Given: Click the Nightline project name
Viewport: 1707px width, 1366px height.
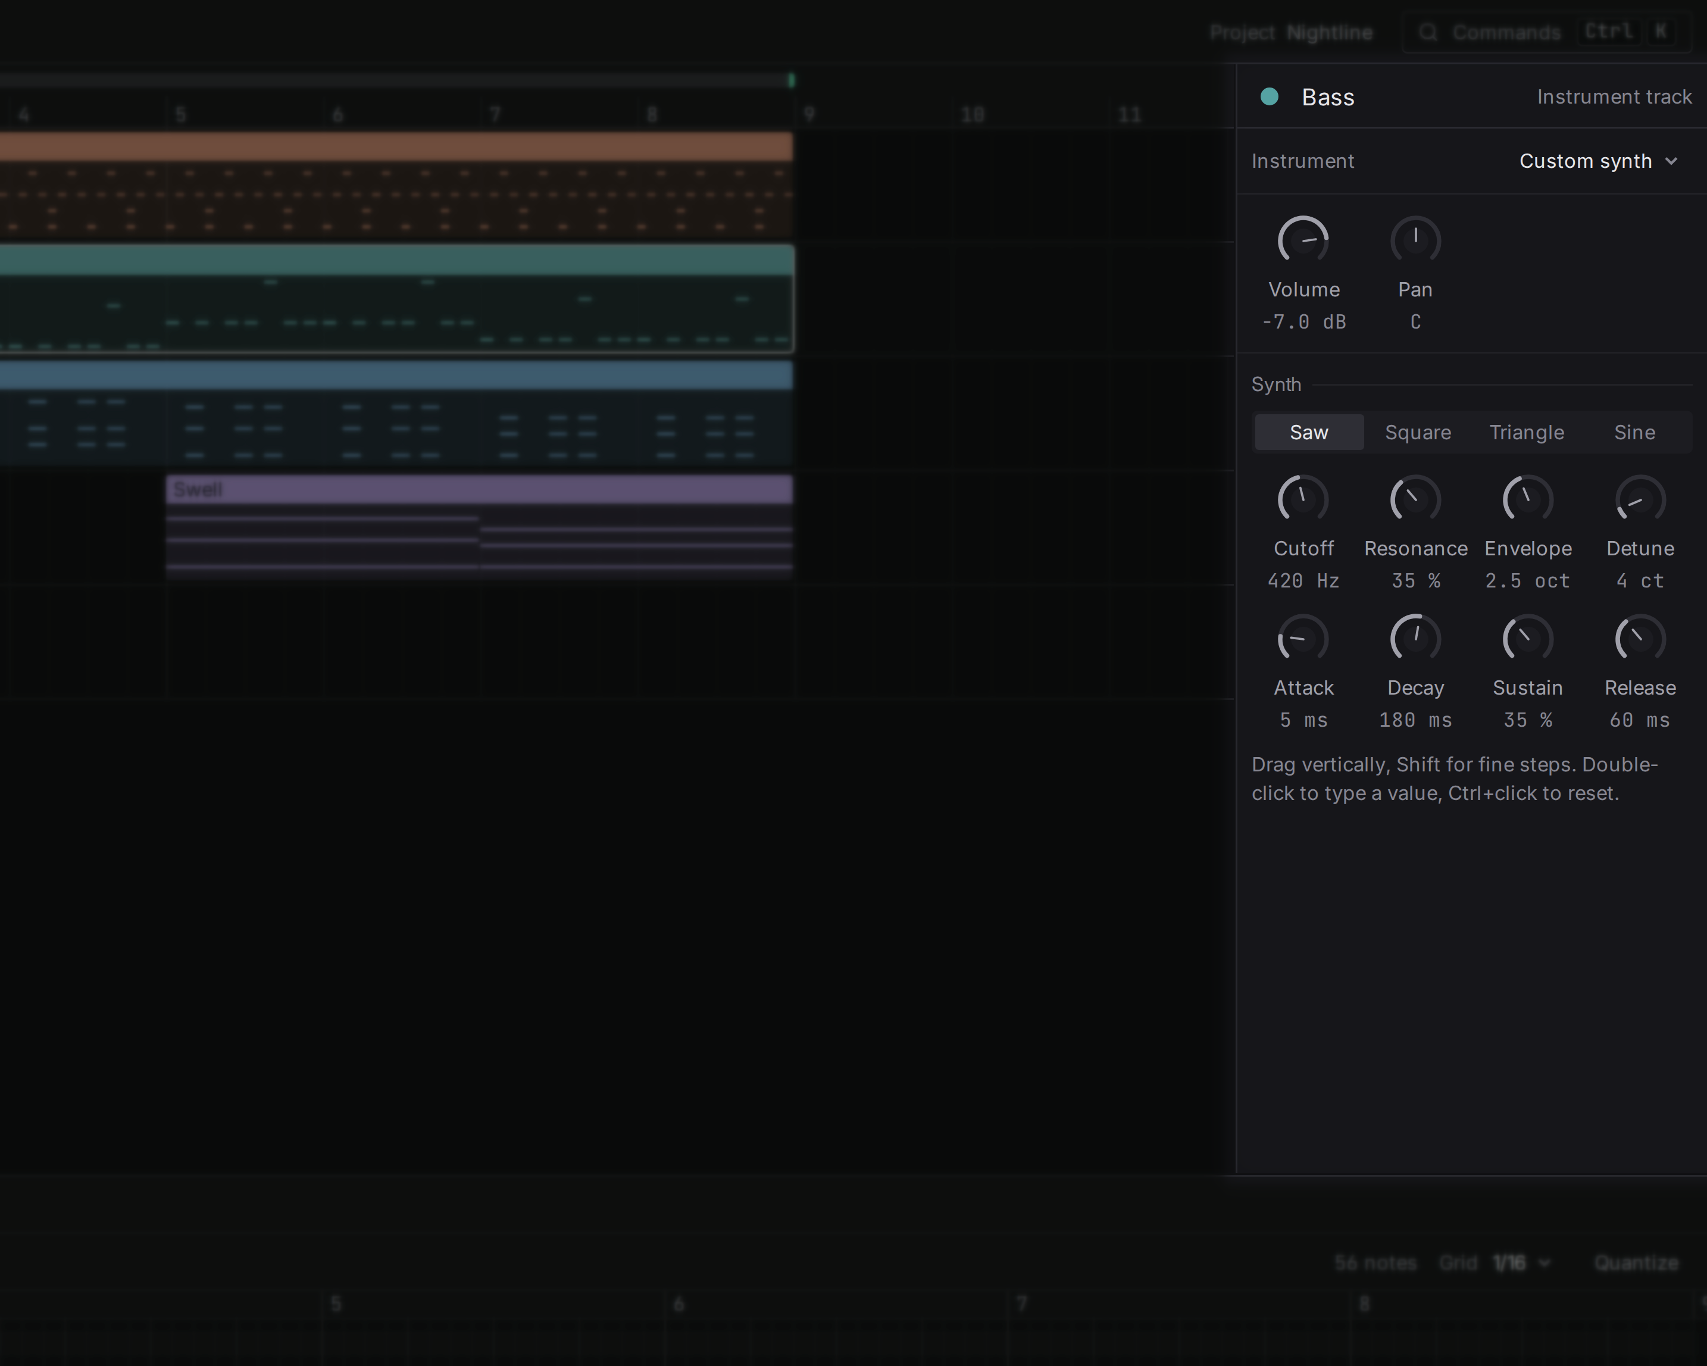Looking at the screenshot, I should tap(1329, 33).
